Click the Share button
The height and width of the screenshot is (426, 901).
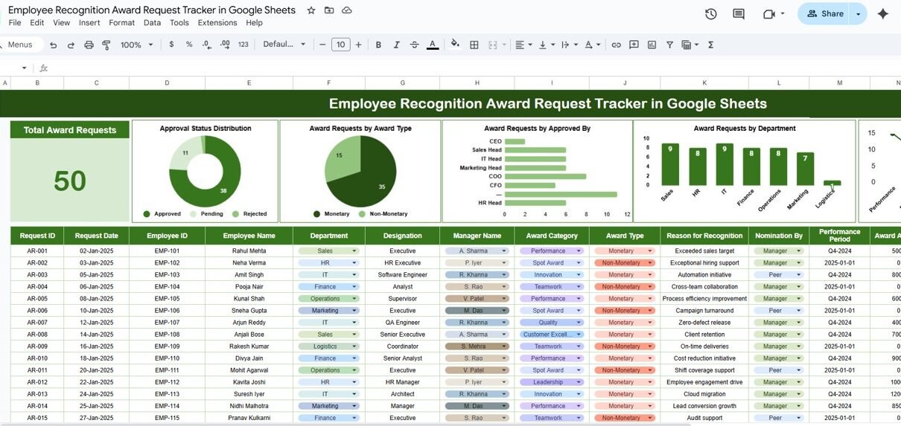tap(825, 13)
